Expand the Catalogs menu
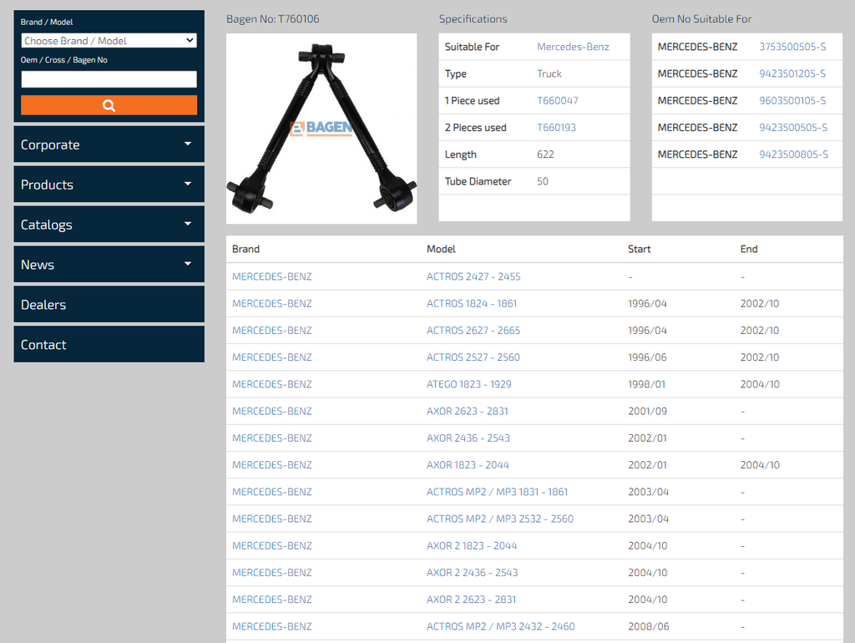 [109, 224]
